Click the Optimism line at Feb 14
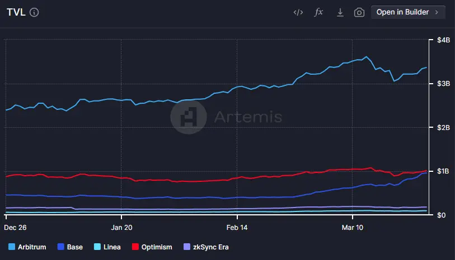Screen dimensions: 455x260 coord(237,178)
